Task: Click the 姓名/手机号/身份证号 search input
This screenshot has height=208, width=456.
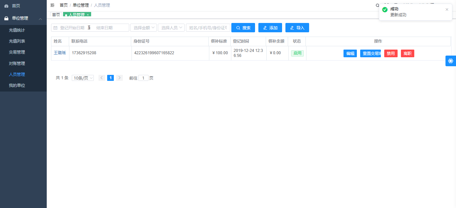Action: point(208,28)
